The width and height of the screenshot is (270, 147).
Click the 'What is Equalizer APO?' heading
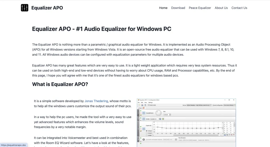click(x=60, y=84)
